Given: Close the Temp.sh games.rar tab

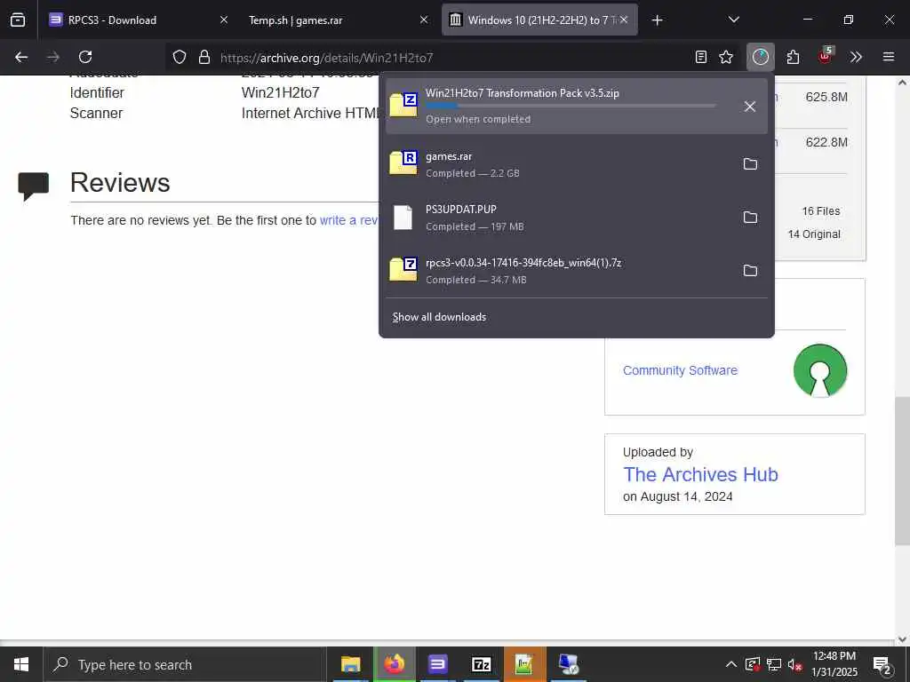Looking at the screenshot, I should (x=424, y=20).
